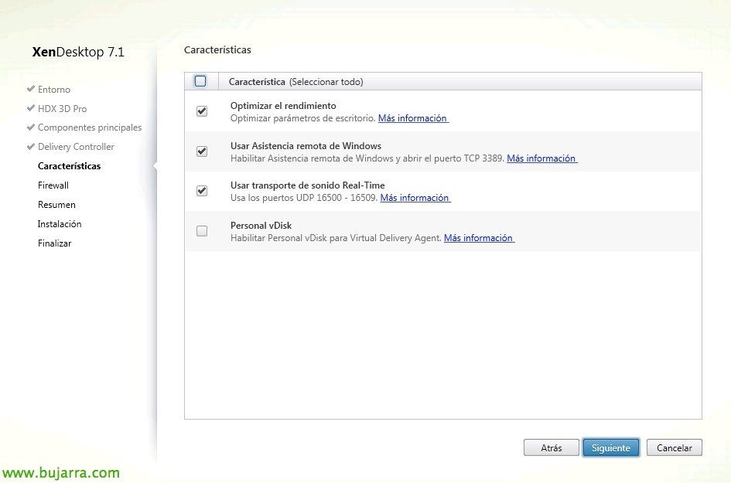This screenshot has height=483, width=731.
Task: Click the Habilitar Asistencia remota de Windows description
Action: point(367,158)
